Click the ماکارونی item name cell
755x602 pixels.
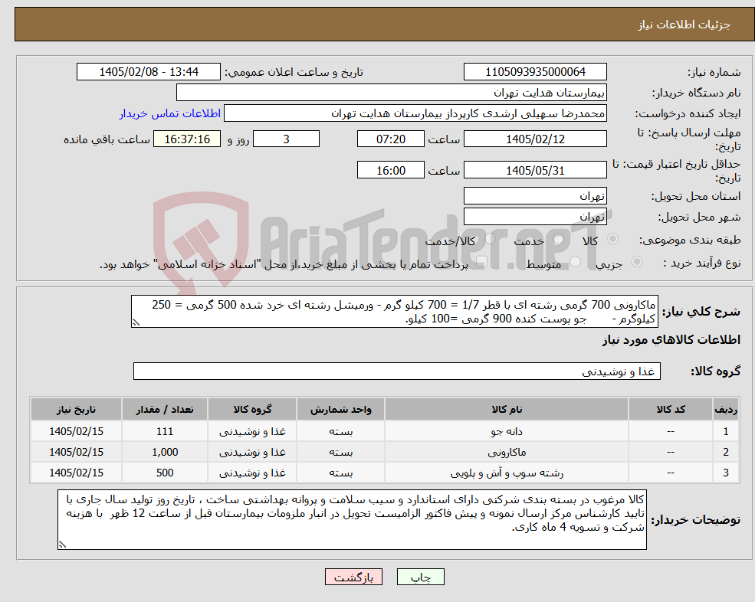click(x=507, y=452)
